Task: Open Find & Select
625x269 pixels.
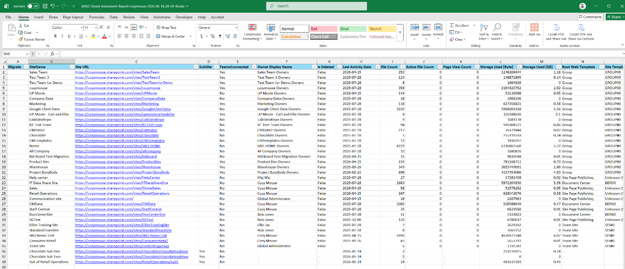Action: [x=497, y=32]
